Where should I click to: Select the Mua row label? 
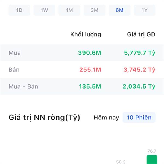(x=15, y=53)
